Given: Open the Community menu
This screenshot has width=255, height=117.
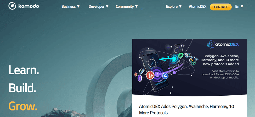Looking at the screenshot, I should [x=127, y=7].
